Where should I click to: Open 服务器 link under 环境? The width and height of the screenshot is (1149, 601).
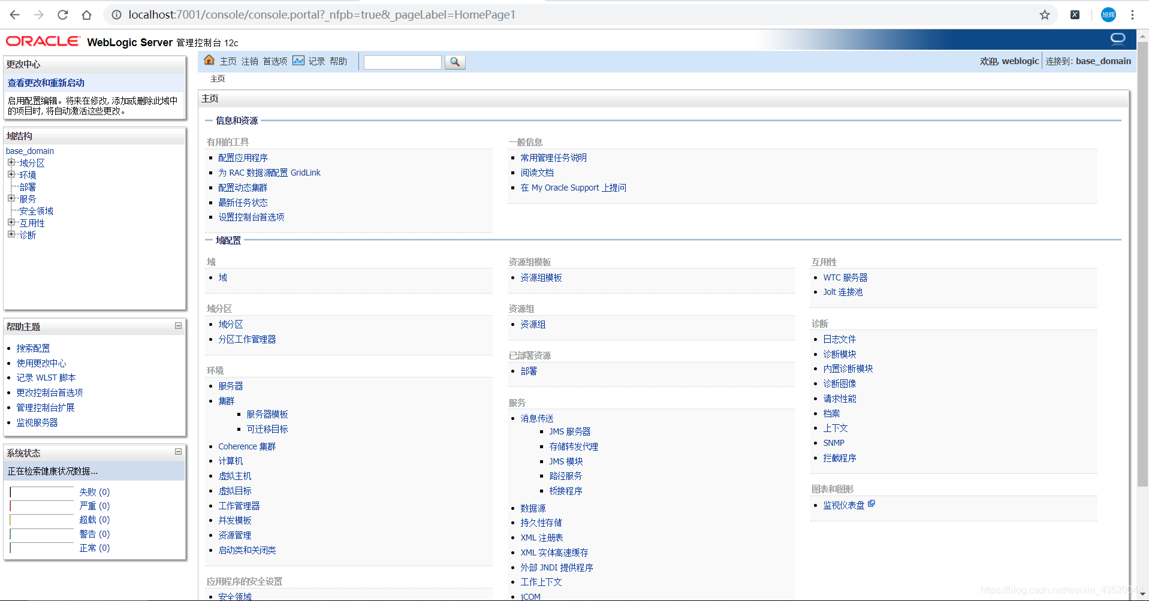(231, 386)
